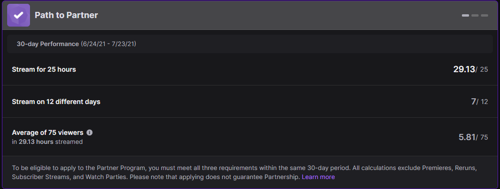This screenshot has width=500, height=189.
Task: Select the Stream for 25 hours requirement
Action: click(x=44, y=69)
